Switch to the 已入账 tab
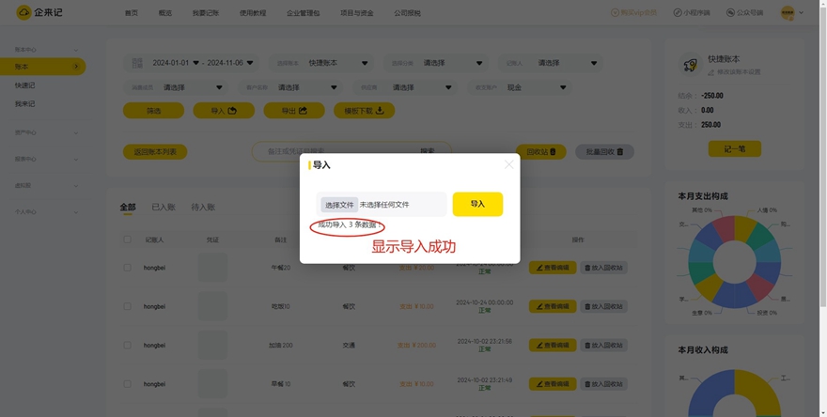The height and width of the screenshot is (417, 827). [164, 207]
